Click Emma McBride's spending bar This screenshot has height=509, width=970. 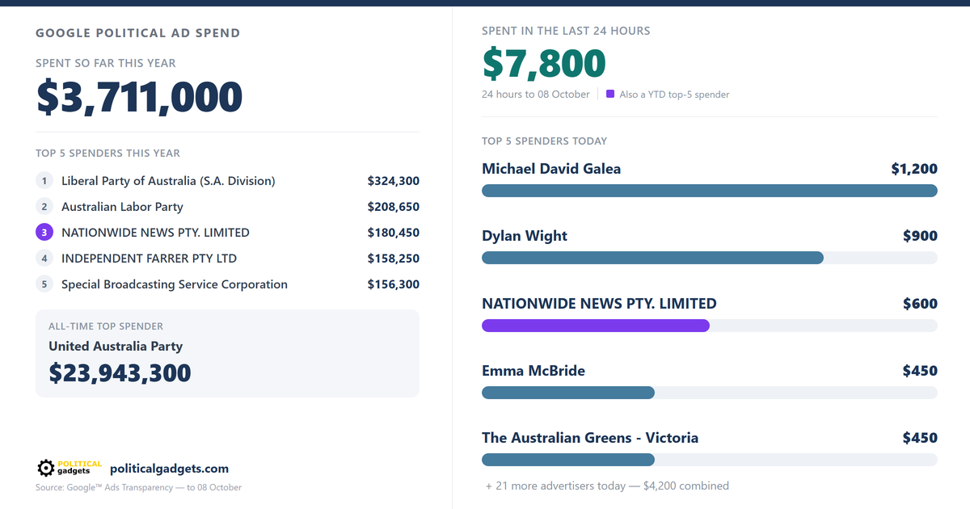point(568,393)
